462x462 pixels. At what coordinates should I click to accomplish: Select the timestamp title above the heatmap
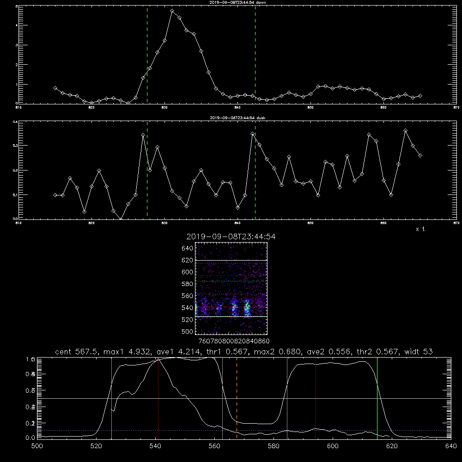pos(231,237)
